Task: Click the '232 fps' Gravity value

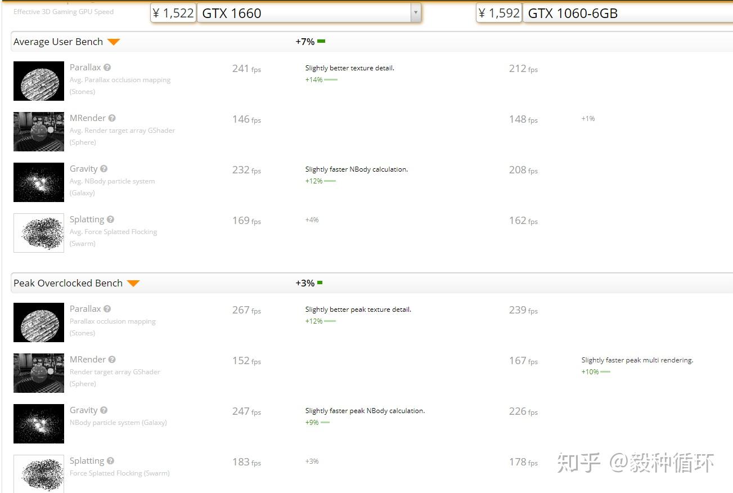Action: tap(246, 170)
